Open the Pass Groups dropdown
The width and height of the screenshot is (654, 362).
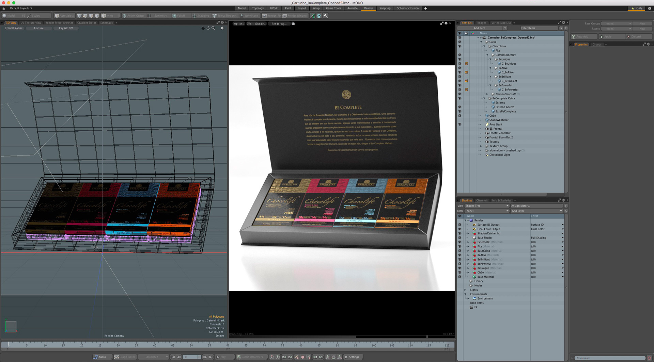click(x=617, y=23)
